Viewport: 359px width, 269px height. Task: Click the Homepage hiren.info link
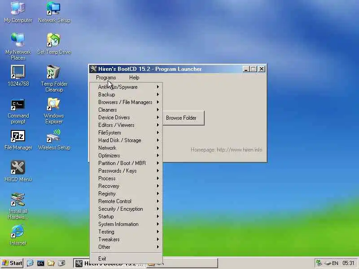pos(227,150)
